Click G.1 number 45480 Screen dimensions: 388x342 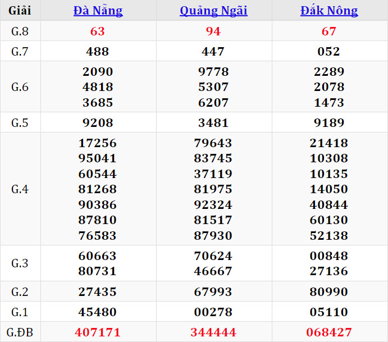click(x=98, y=312)
